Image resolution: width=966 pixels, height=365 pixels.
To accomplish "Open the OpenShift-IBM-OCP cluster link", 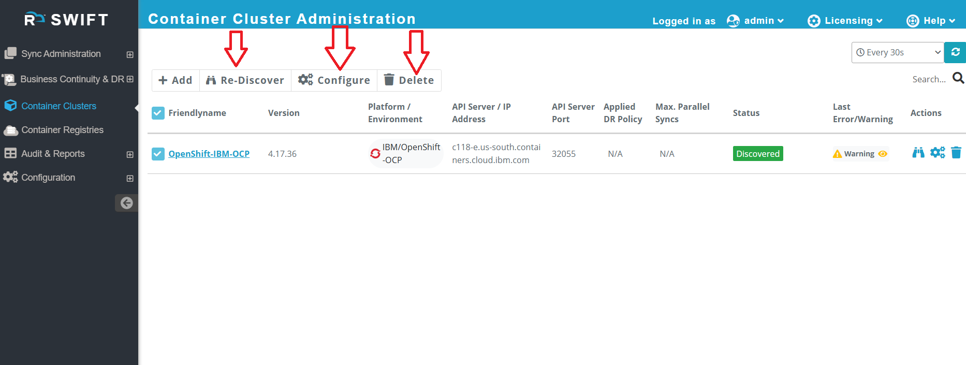I will (x=209, y=154).
